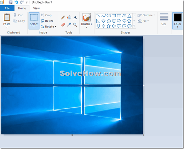
Task: Choose the Line shape
Action: point(98,15)
